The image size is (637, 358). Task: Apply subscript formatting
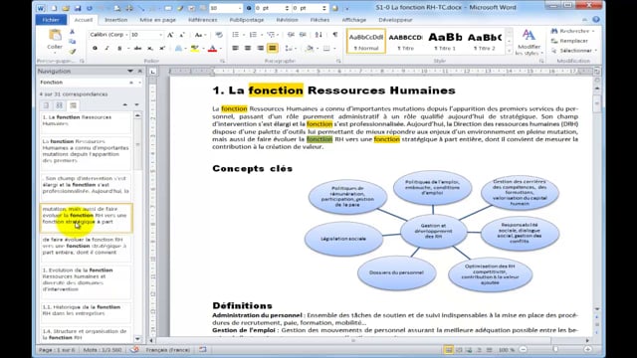point(150,49)
